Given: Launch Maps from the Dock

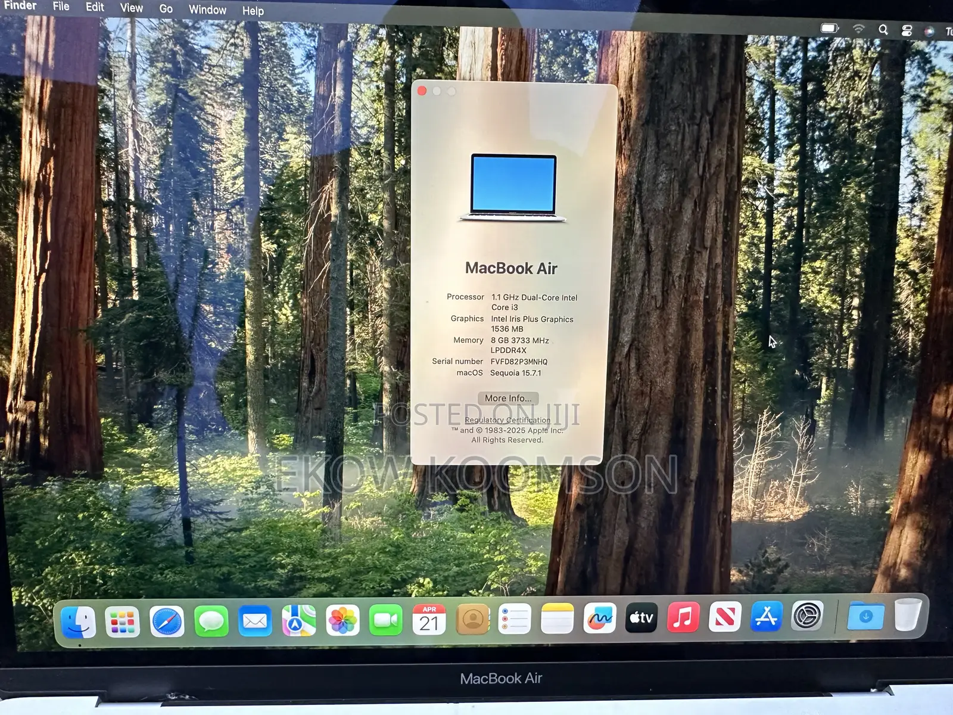Looking at the screenshot, I should pyautogui.click(x=299, y=620).
